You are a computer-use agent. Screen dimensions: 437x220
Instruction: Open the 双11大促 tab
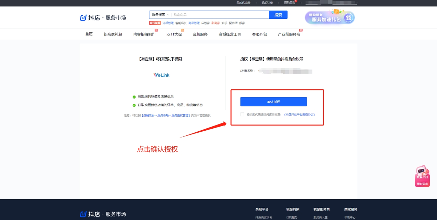click(x=174, y=34)
